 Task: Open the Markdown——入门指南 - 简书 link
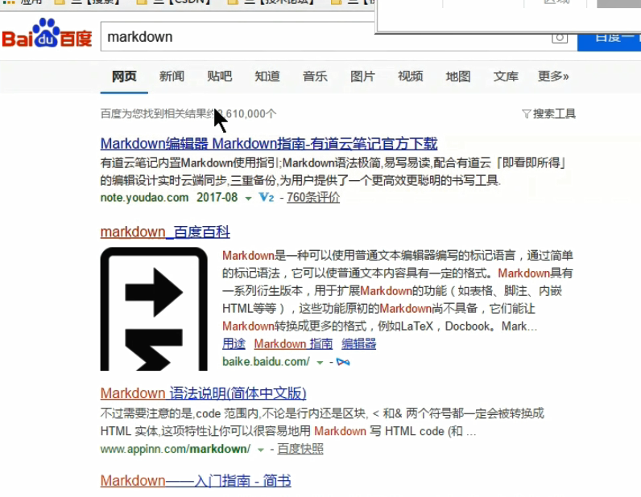[x=196, y=481]
